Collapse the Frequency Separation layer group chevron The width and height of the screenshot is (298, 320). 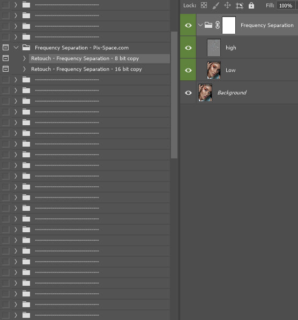pos(200,25)
